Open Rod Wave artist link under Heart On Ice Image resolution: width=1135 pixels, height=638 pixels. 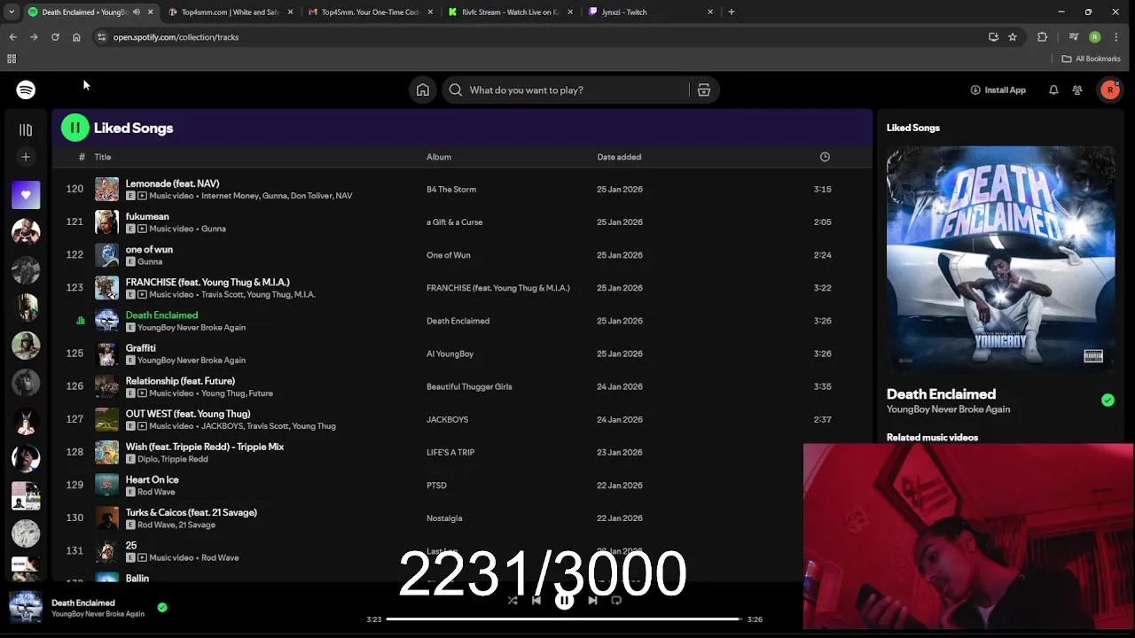[156, 492]
